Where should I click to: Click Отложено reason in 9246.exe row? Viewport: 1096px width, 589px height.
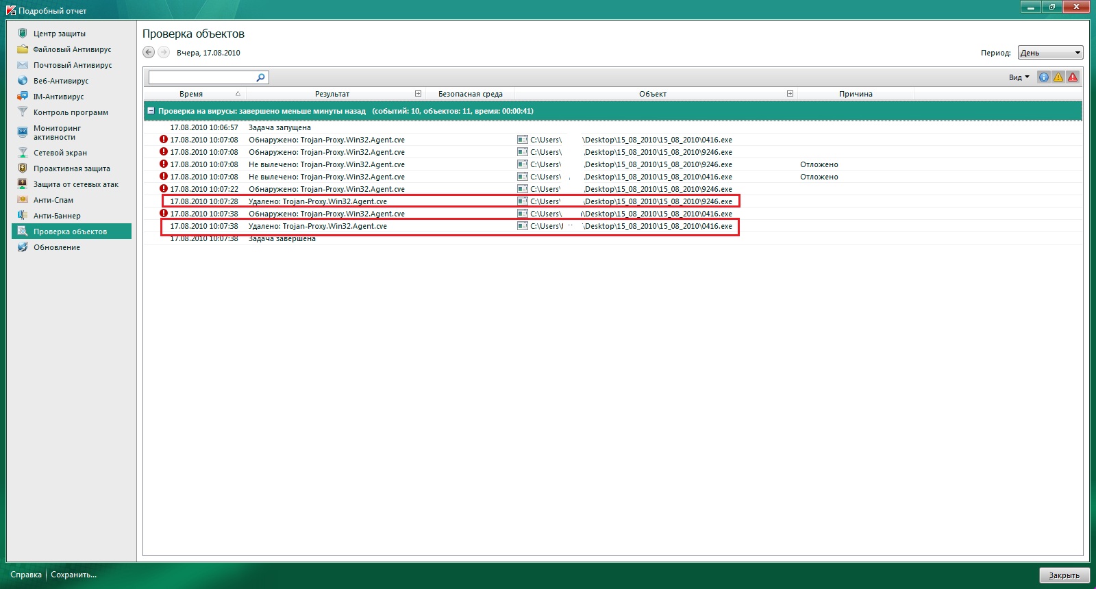819,164
